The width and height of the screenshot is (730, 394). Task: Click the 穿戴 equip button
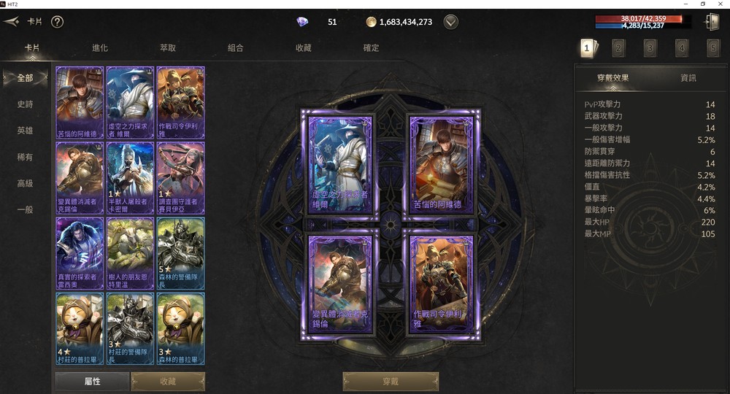(391, 382)
